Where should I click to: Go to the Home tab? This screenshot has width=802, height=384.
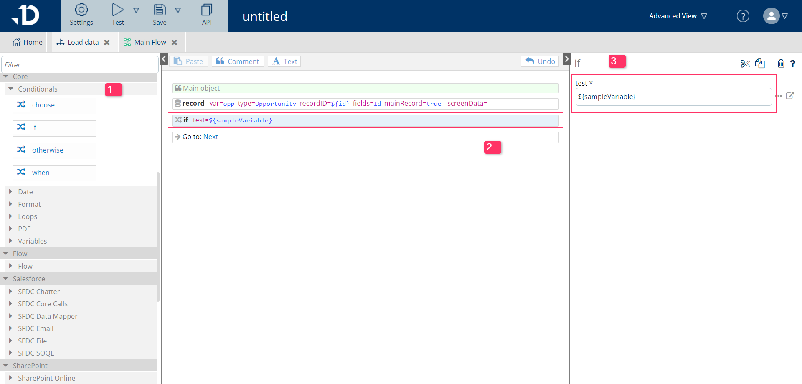click(28, 42)
